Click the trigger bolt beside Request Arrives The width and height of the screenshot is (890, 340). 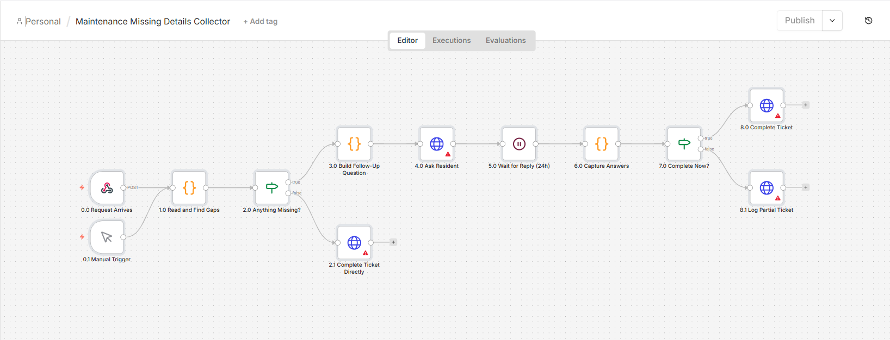82,188
